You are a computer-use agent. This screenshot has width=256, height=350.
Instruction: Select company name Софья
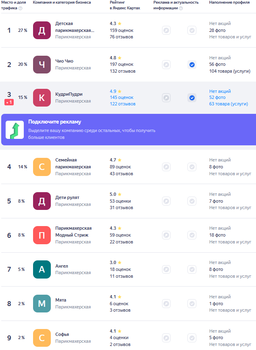pyautogui.click(x=62, y=334)
